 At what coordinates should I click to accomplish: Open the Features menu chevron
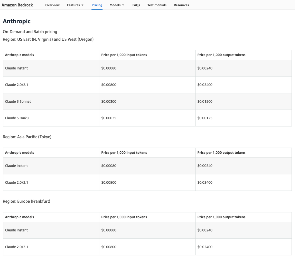83,5
